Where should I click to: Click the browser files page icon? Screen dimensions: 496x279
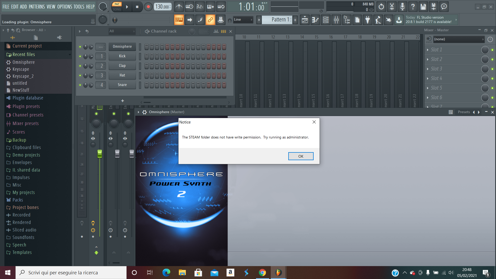(x=36, y=38)
